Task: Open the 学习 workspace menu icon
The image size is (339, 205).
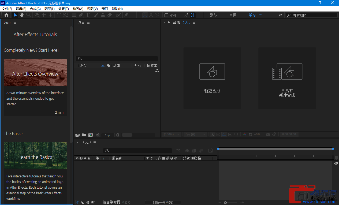Action: click(x=260, y=15)
